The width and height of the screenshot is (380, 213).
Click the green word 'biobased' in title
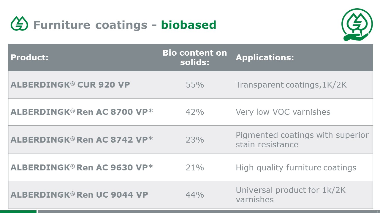pos(189,25)
